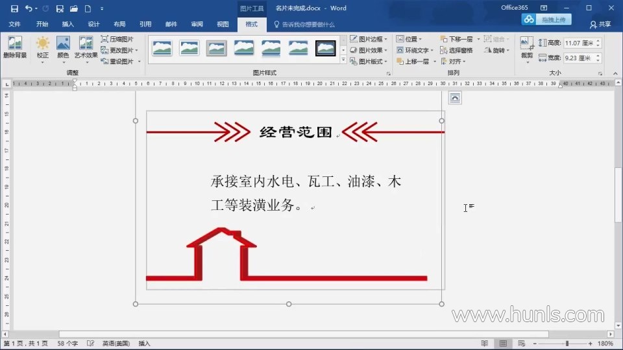Click the Save icon in quick access toolbar

pyautogui.click(x=14, y=8)
